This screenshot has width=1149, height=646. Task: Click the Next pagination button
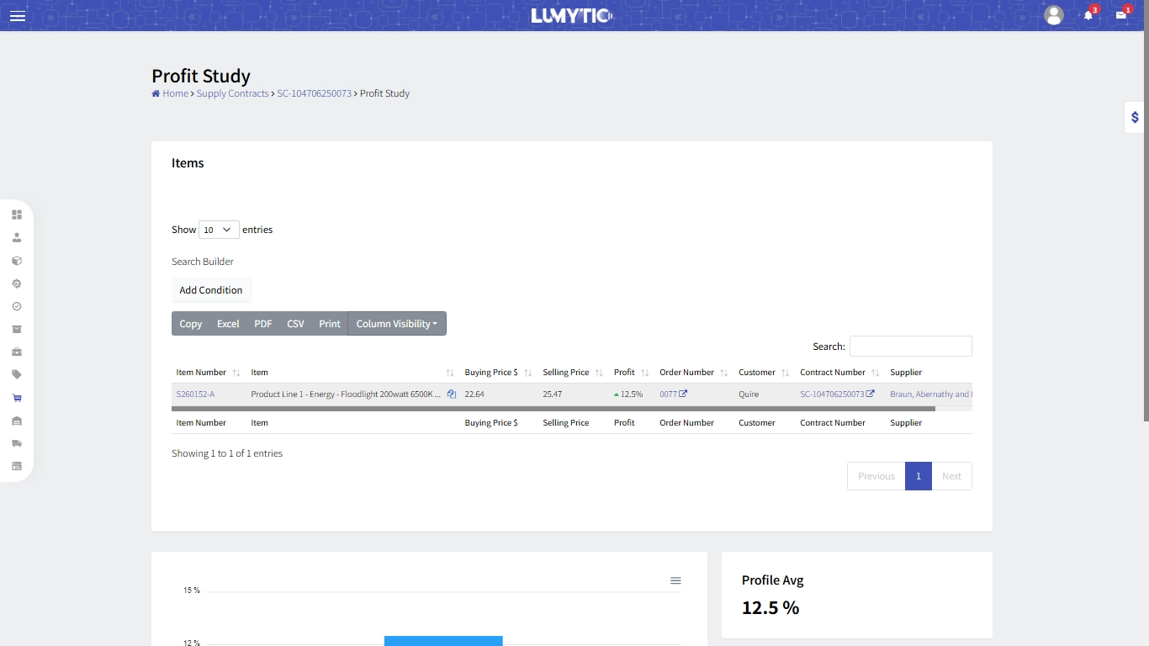(x=951, y=476)
